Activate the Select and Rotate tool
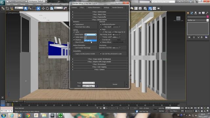The width and height of the screenshot is (210, 118). tap(47, 9)
